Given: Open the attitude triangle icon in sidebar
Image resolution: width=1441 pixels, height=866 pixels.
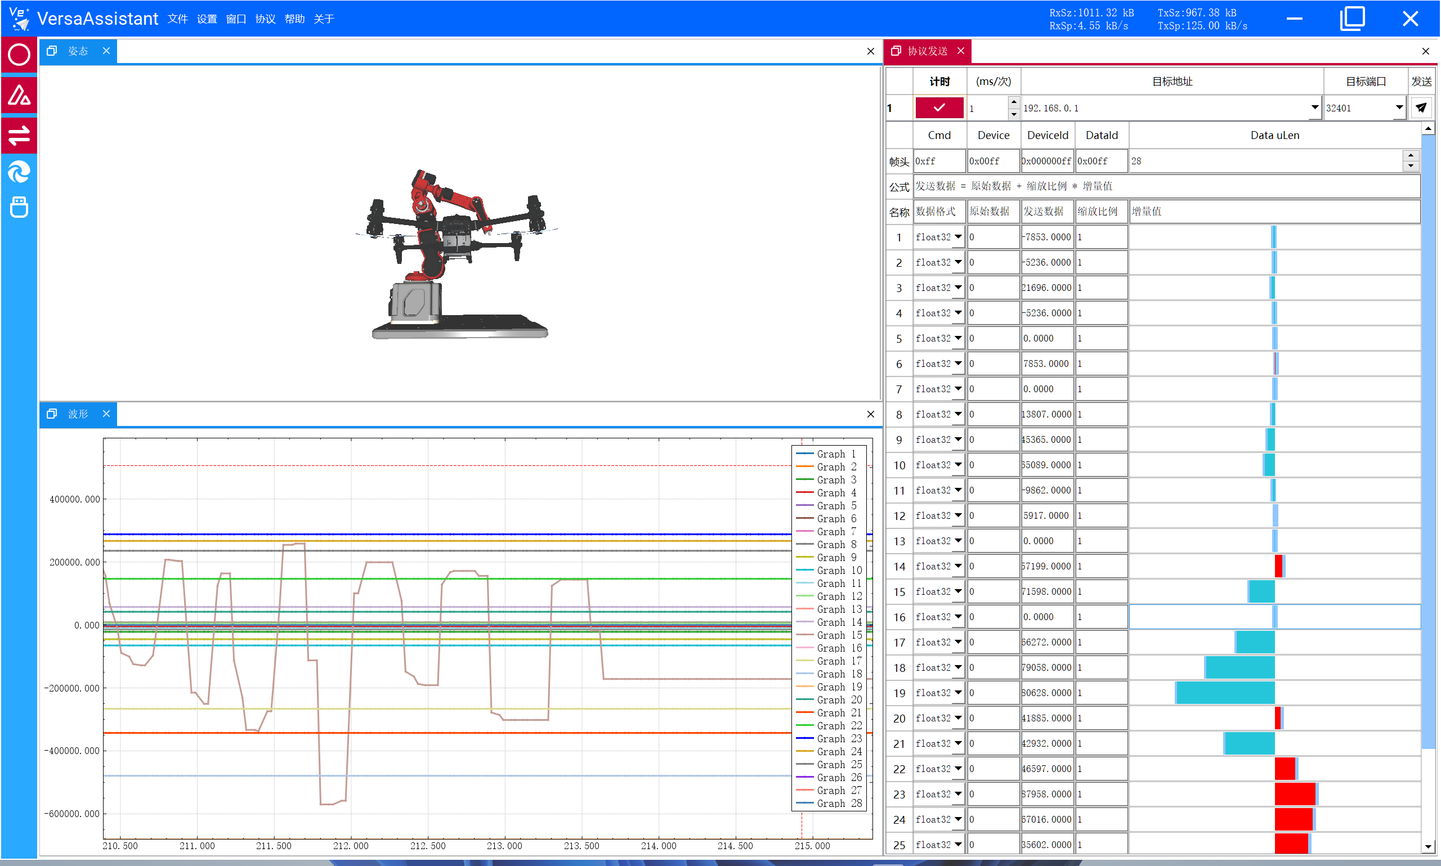Looking at the screenshot, I should 19,95.
